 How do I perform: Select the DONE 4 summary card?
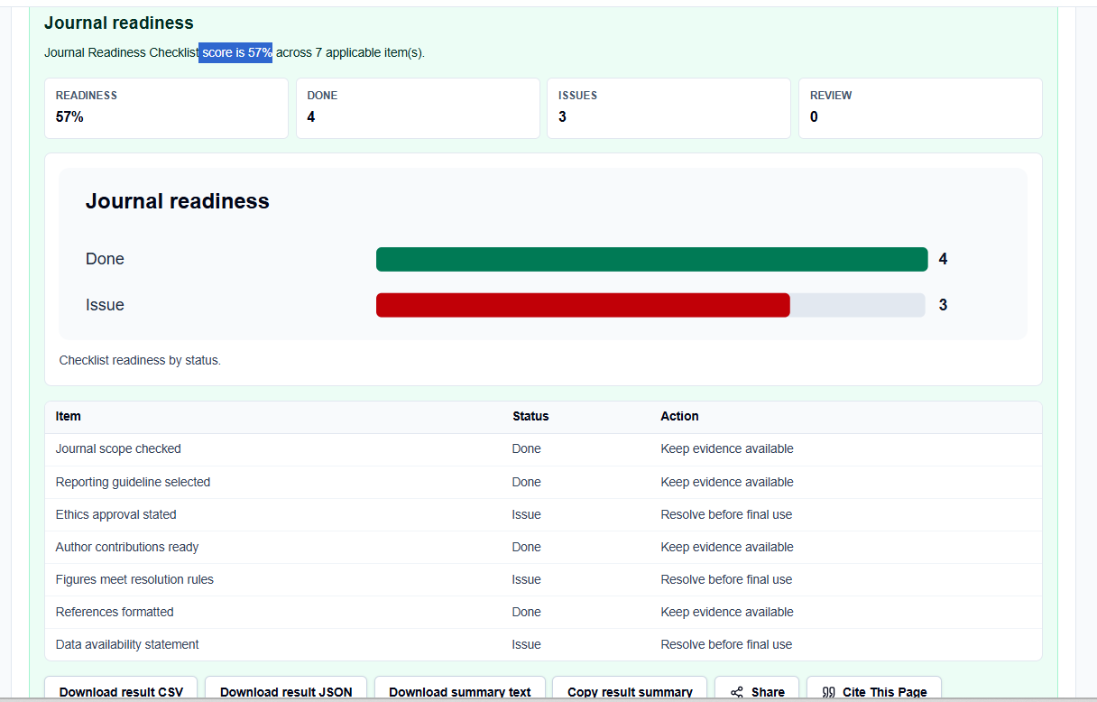tap(418, 108)
